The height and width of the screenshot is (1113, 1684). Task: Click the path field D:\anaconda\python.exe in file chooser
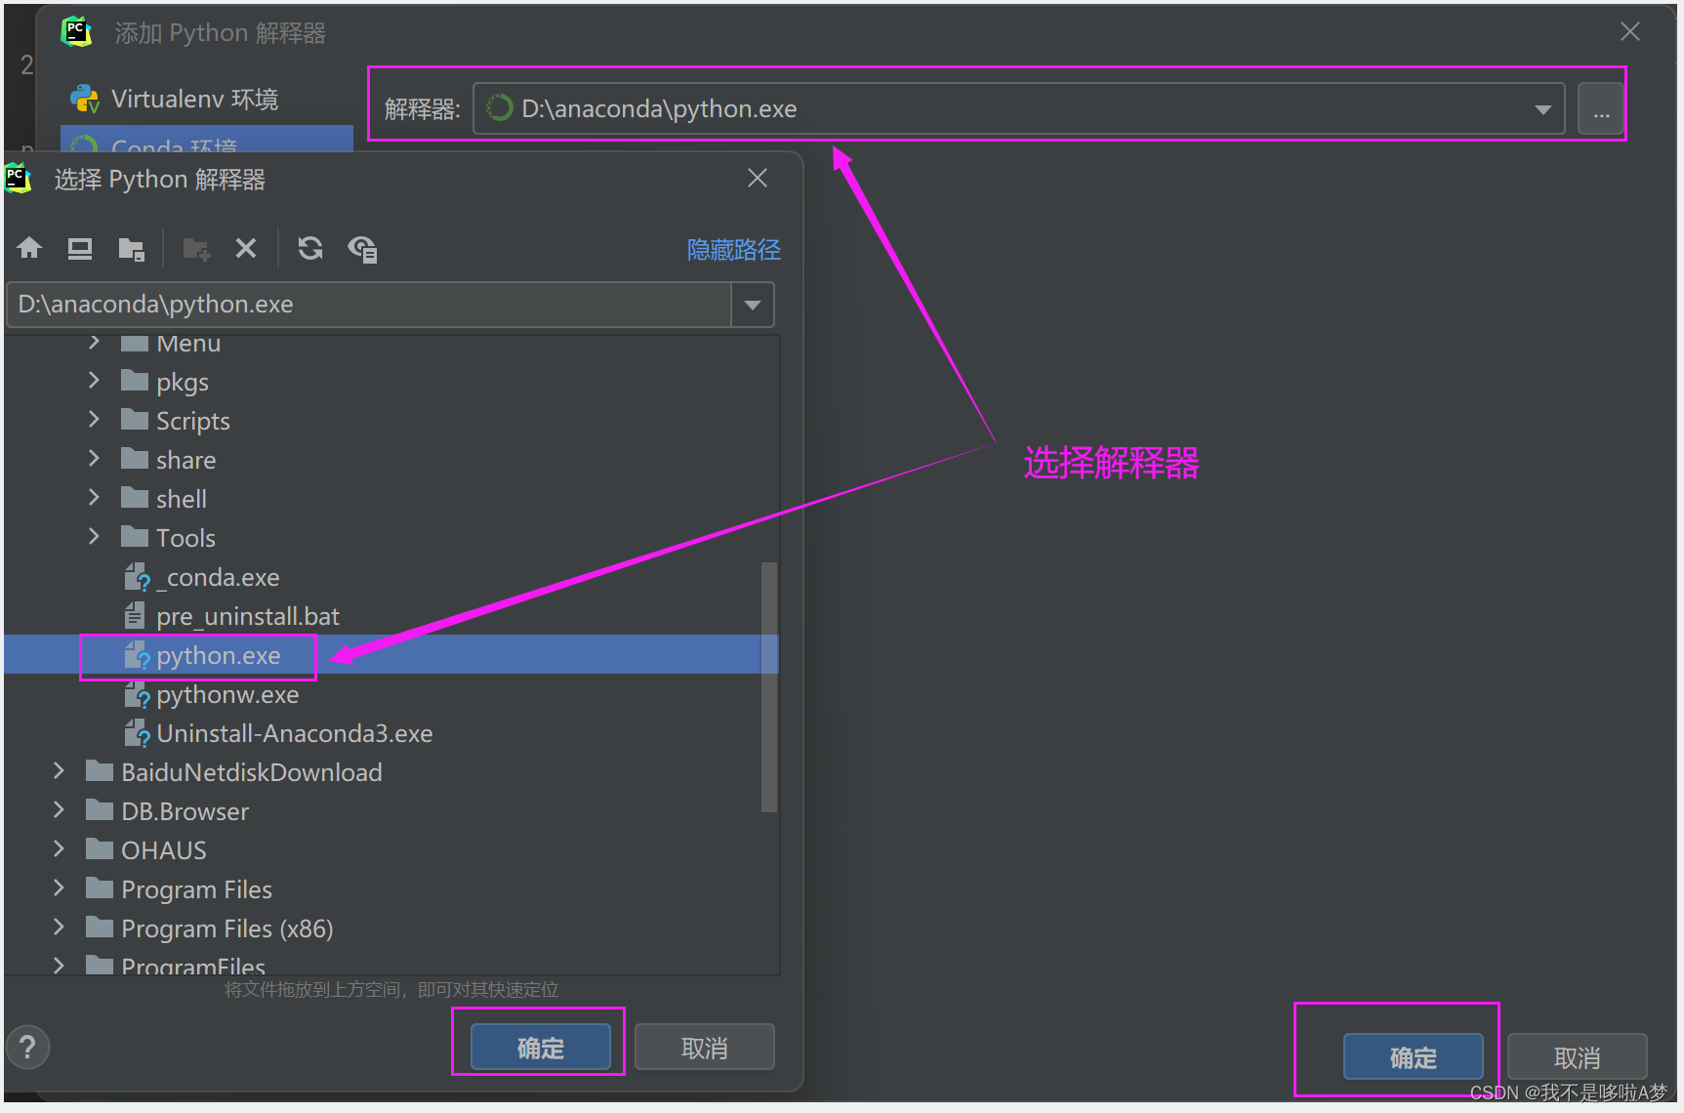(369, 305)
